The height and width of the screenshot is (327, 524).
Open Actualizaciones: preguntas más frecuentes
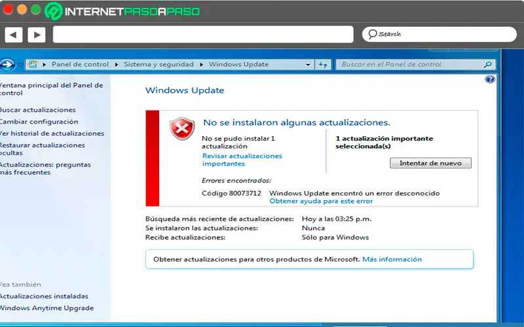pos(45,168)
